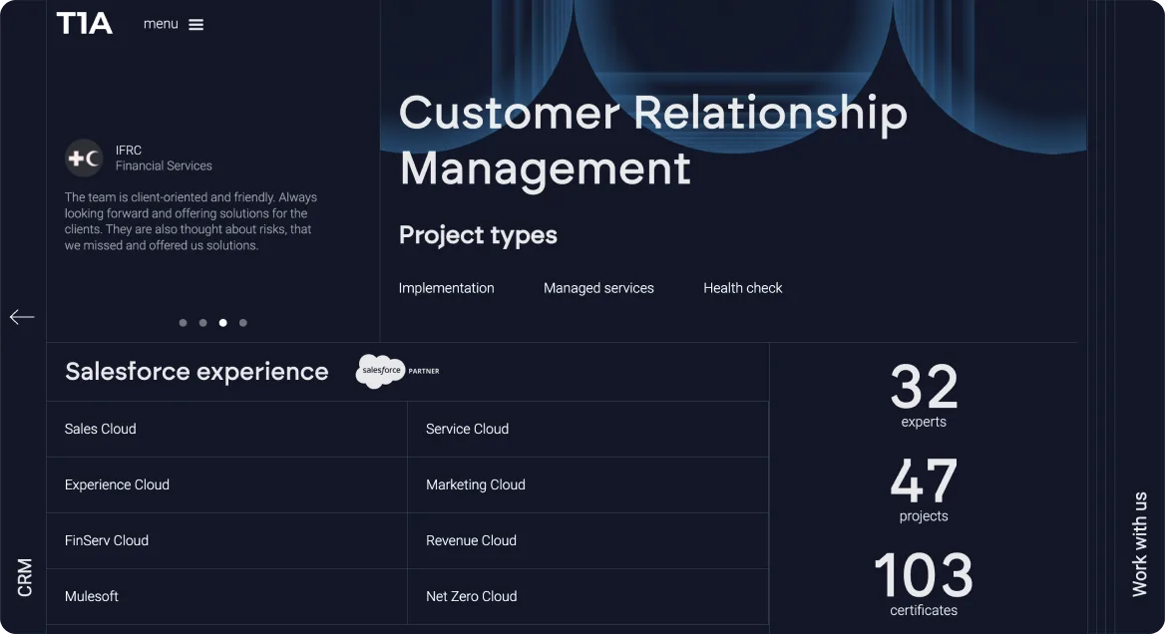
Task: Select Managed services project type
Action: (598, 288)
